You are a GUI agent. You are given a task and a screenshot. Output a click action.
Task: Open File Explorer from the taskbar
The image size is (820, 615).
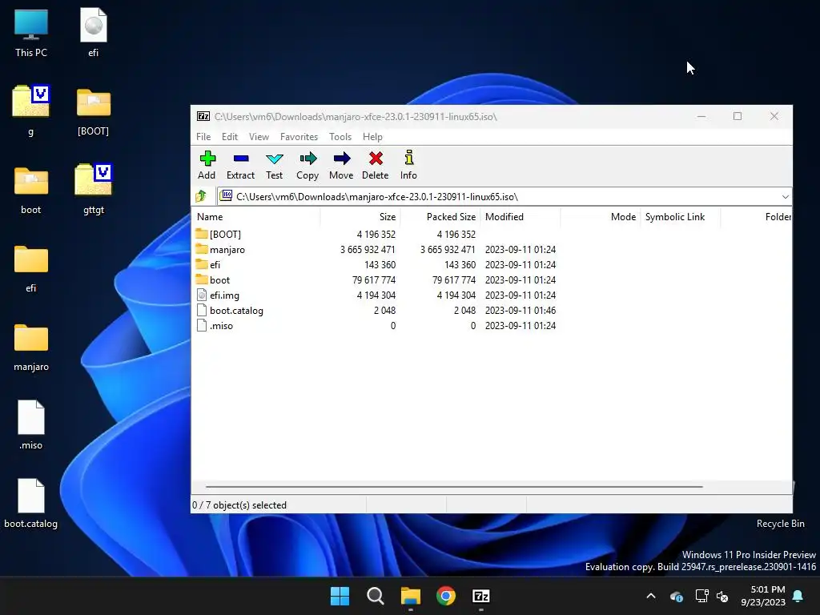point(411,596)
